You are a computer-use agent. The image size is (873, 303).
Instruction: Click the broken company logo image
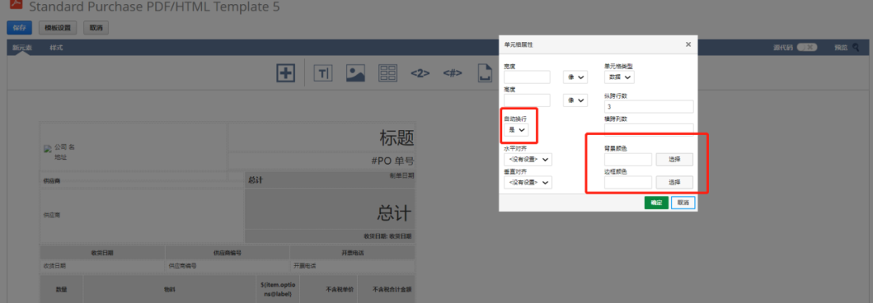pos(48,148)
